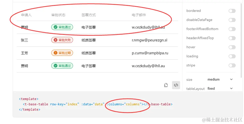
Task: Select the applicant name 王芳
Action: (x=25, y=53)
